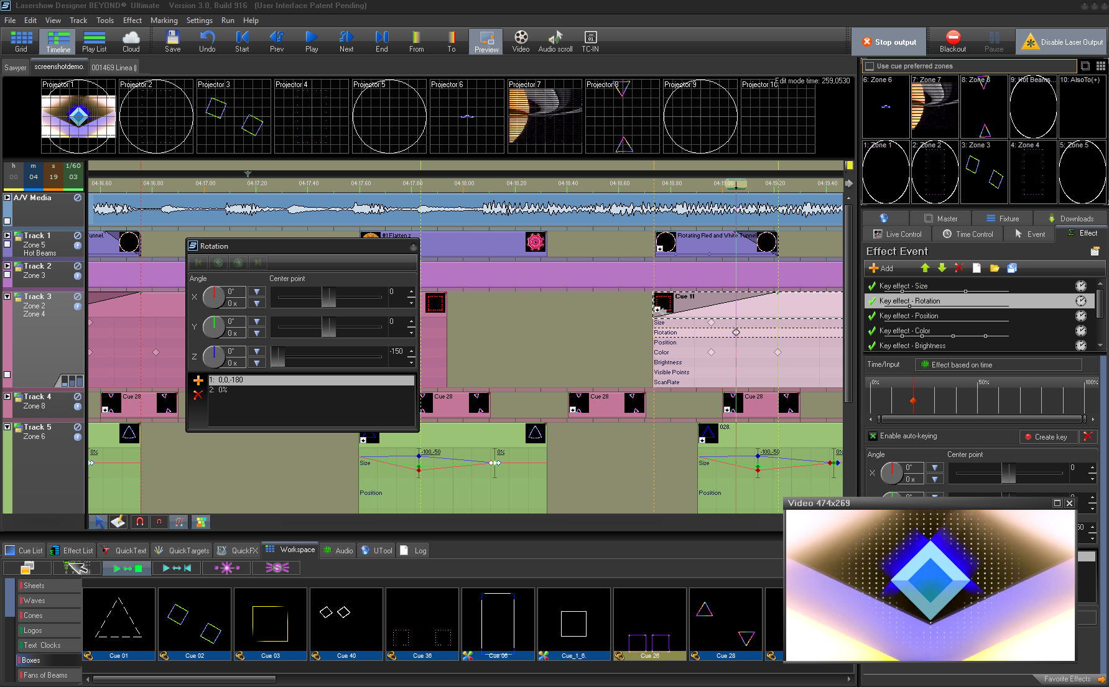1109x687 pixels.
Task: Switch to Timeline view
Action: [x=58, y=42]
